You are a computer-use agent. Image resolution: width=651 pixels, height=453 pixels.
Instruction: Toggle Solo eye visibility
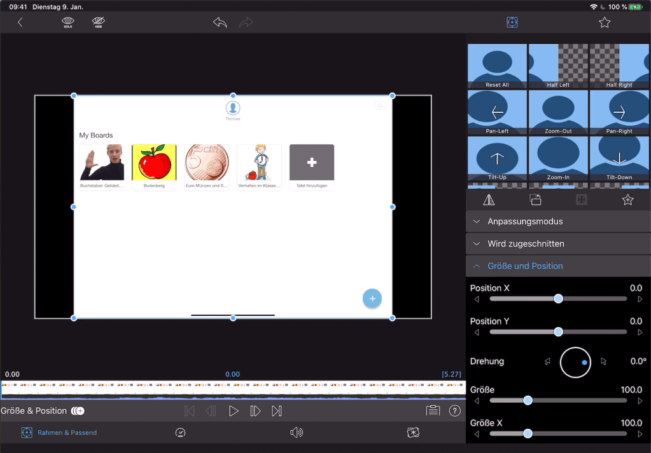coord(67,23)
